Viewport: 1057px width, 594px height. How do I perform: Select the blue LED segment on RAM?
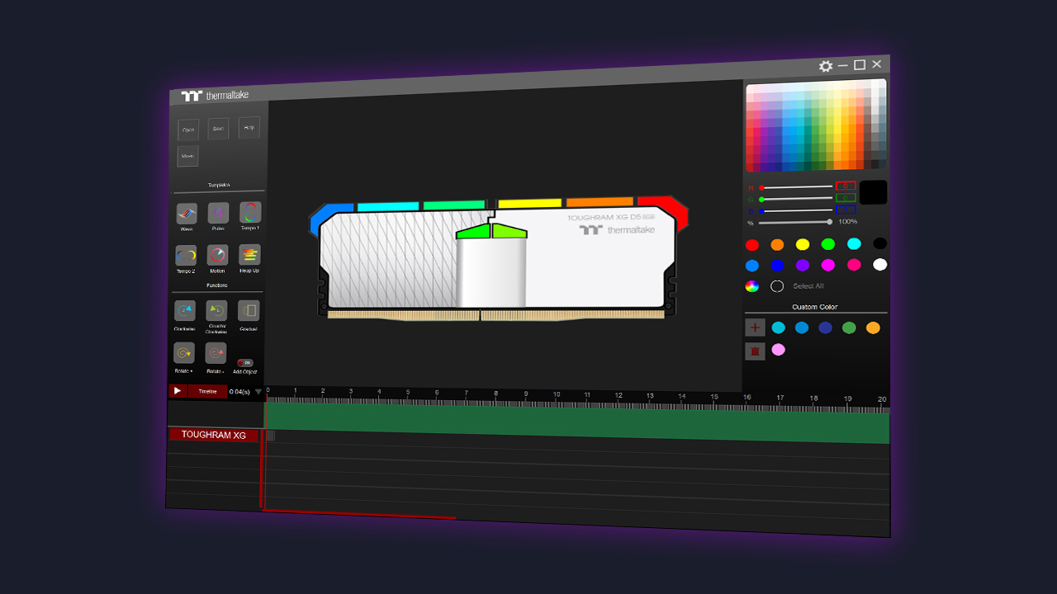click(x=328, y=217)
